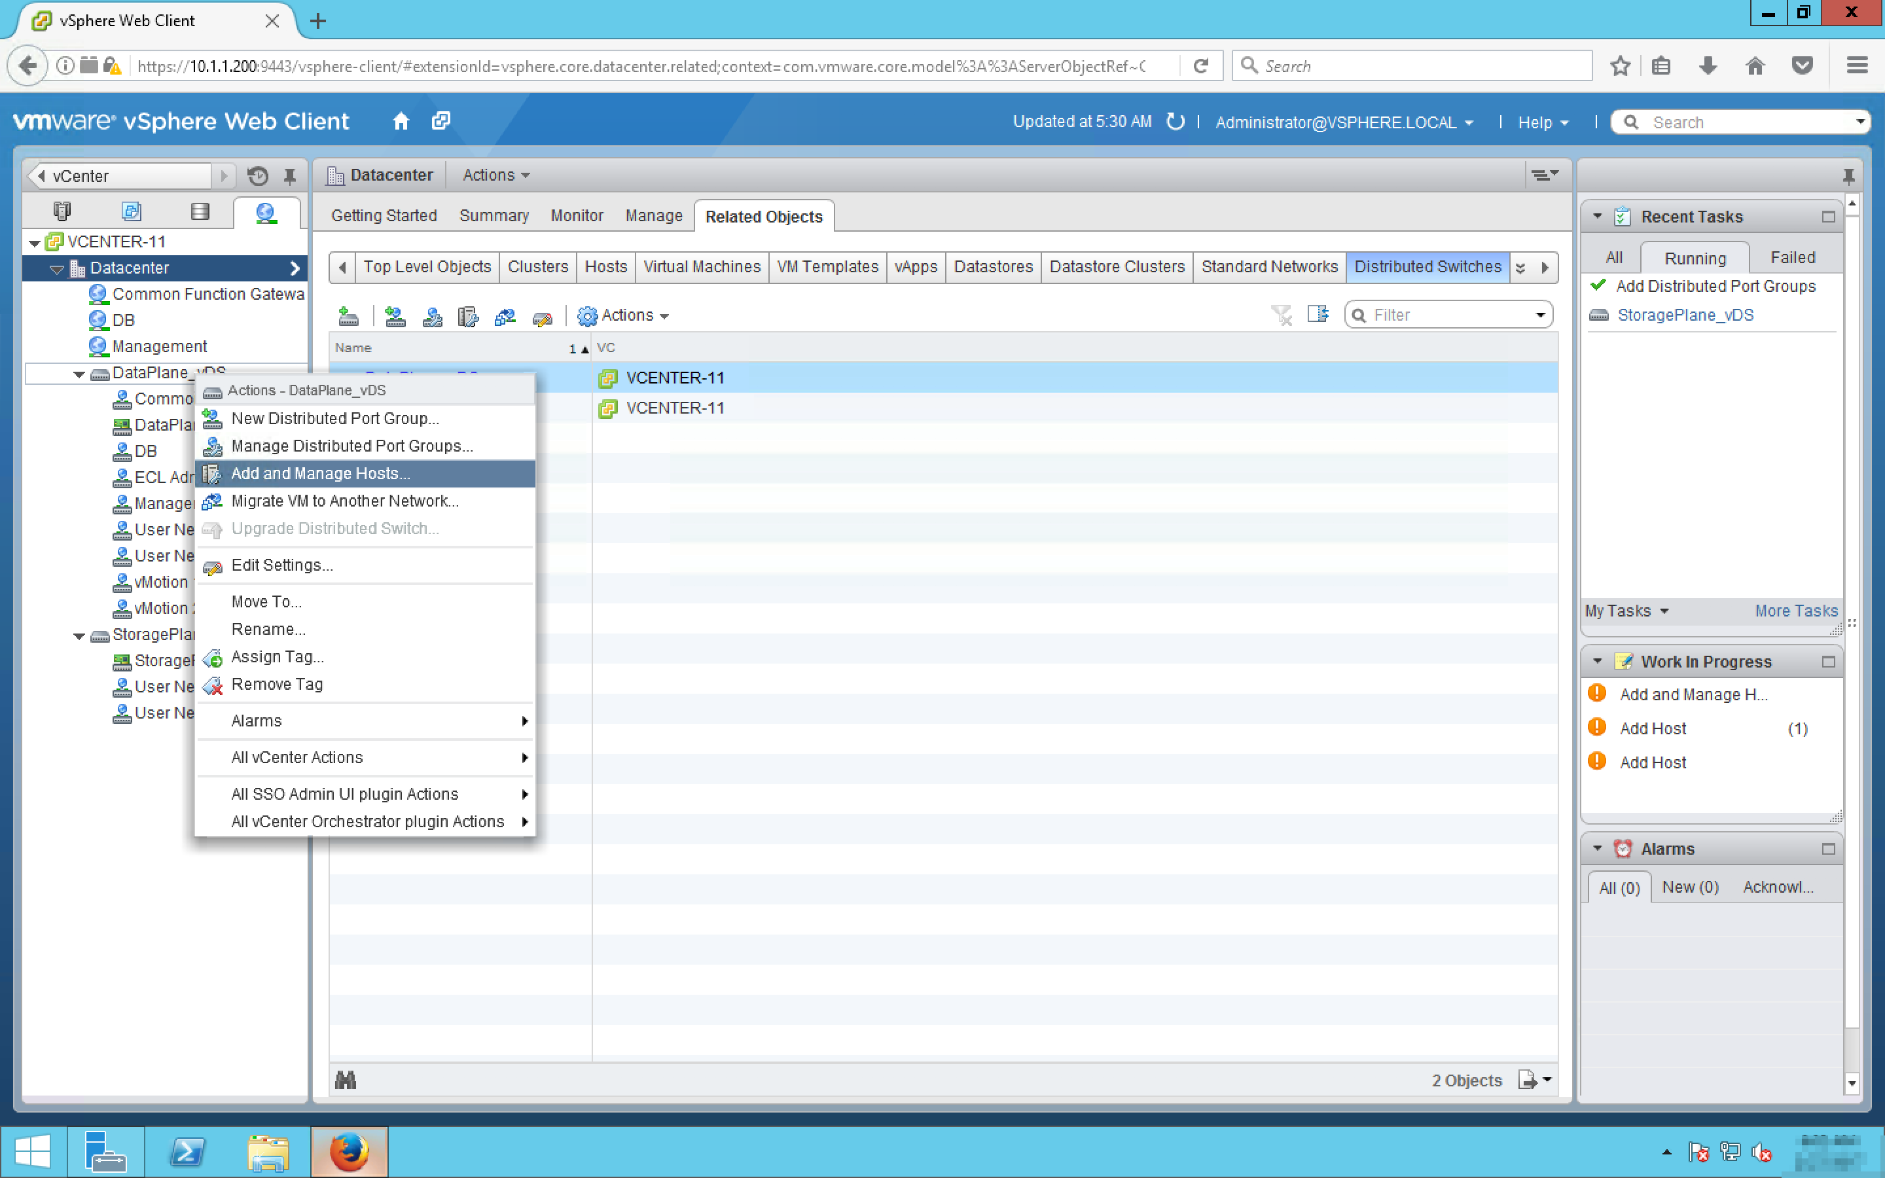Click the new distributed switch toolbar icon
The width and height of the screenshot is (1885, 1178).
(348, 315)
